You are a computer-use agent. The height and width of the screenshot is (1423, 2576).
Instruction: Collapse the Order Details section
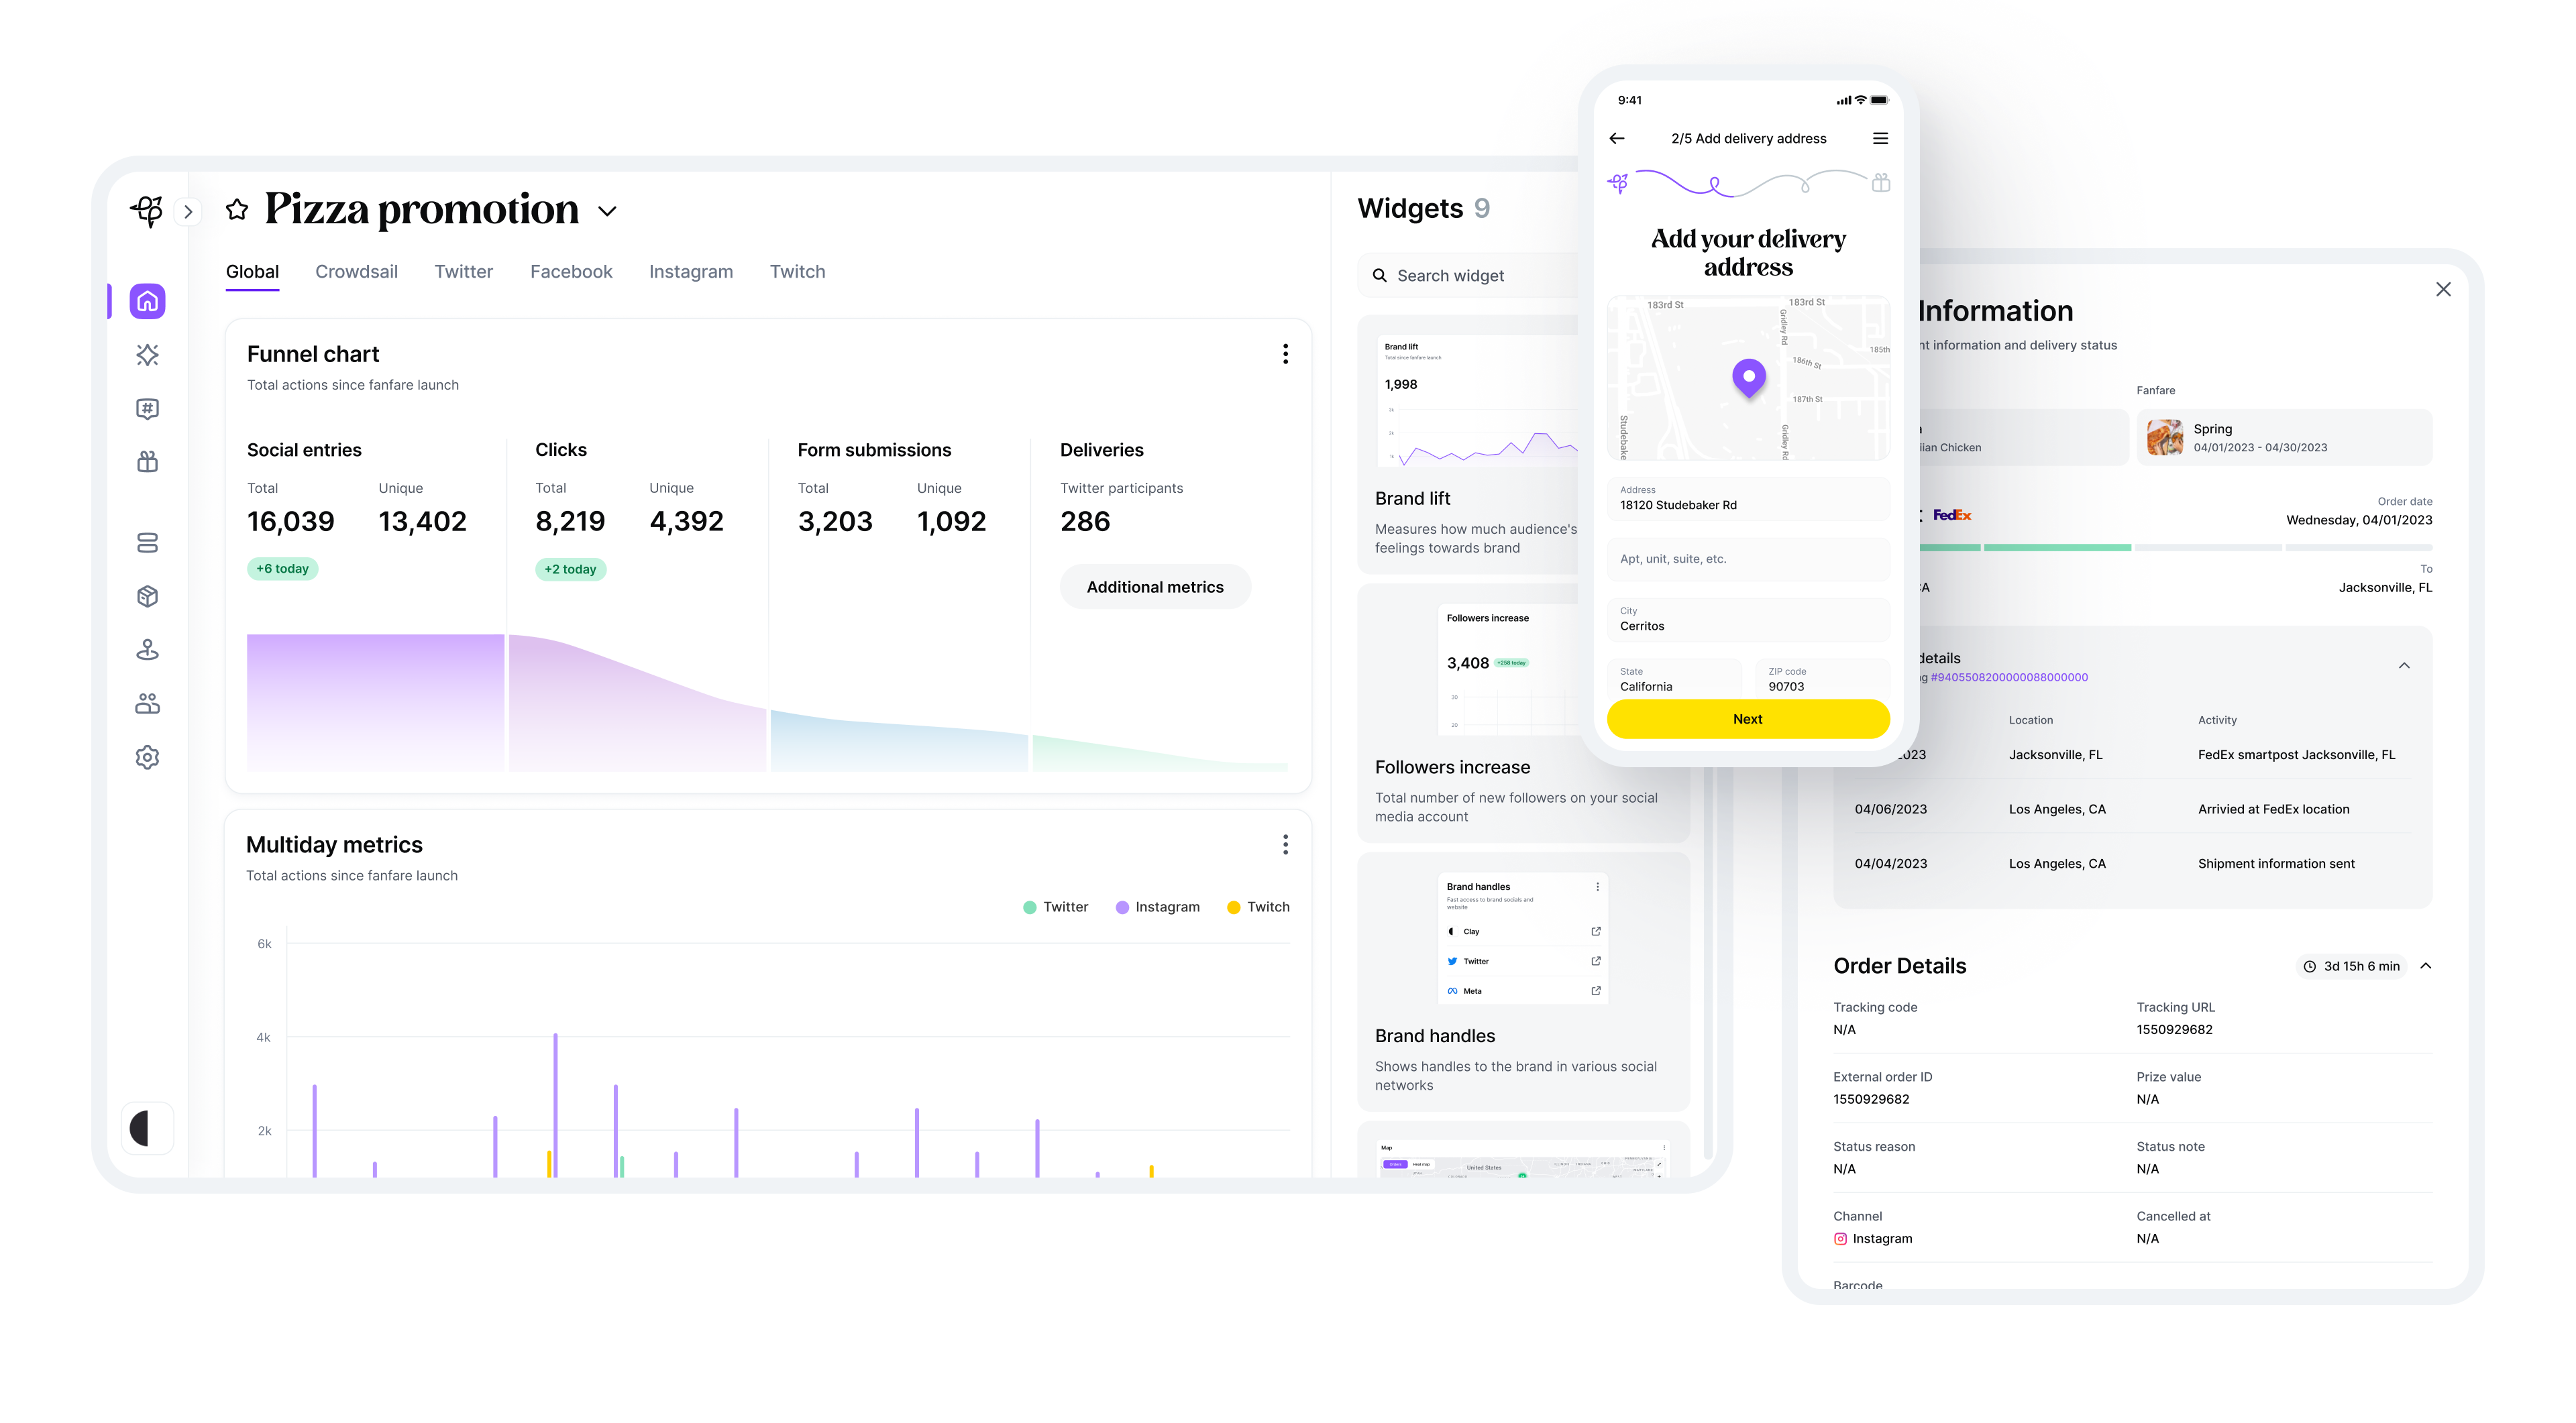(2426, 966)
